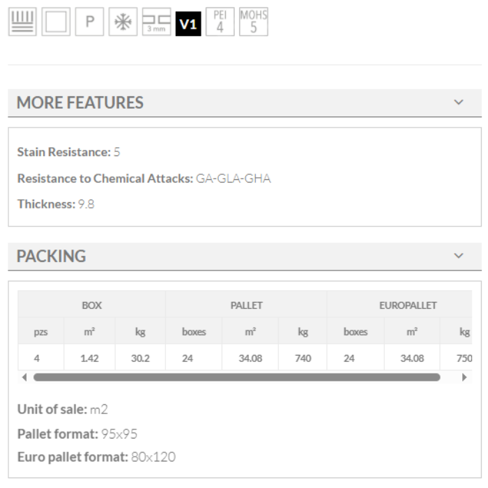This screenshot has height=488, width=488.
Task: Collapse the Packing section chevron
Action: pyautogui.click(x=459, y=256)
